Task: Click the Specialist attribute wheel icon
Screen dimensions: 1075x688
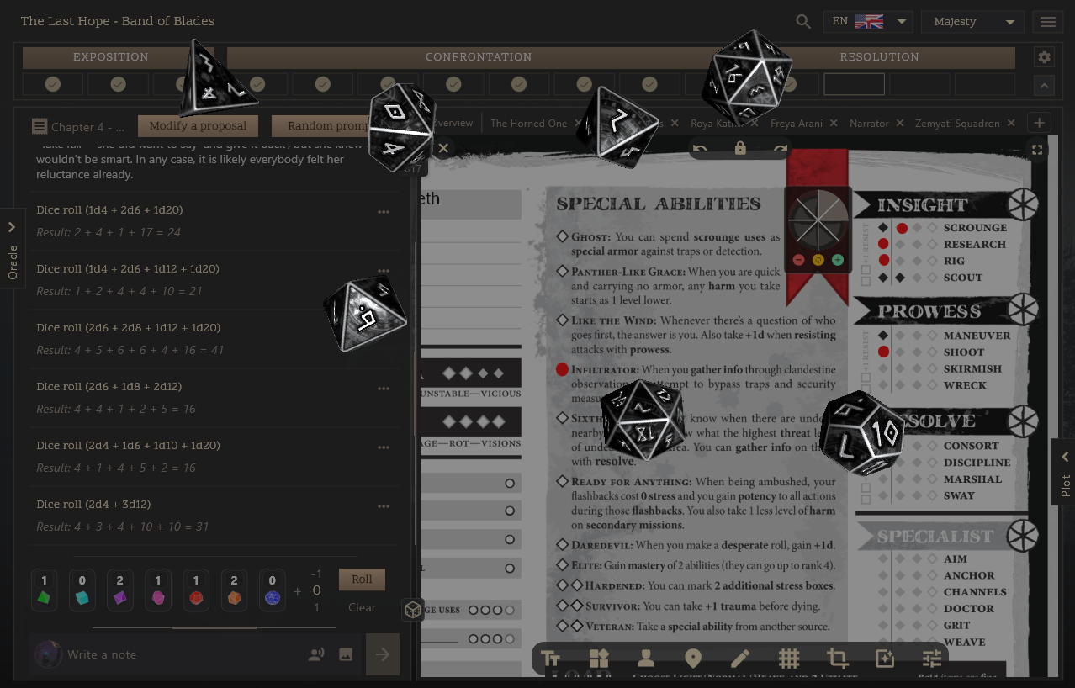Action: point(1023,535)
